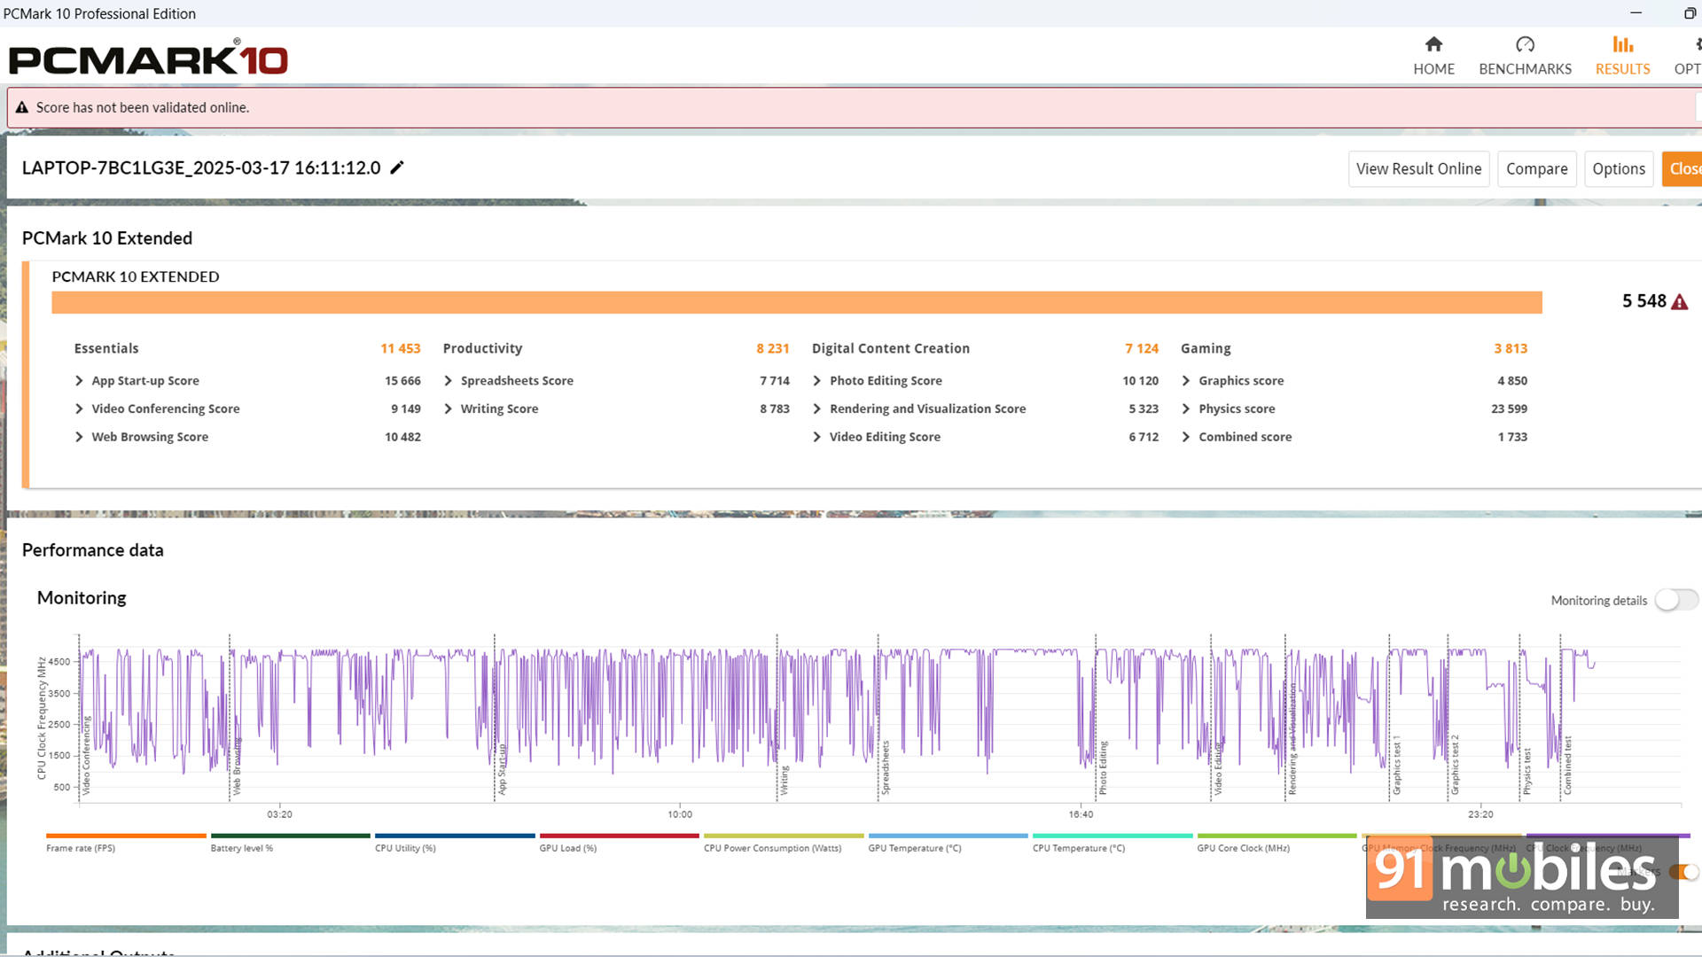Click the 'Score has not been validated' message
Screen dimensions: 1702x957
click(x=143, y=107)
